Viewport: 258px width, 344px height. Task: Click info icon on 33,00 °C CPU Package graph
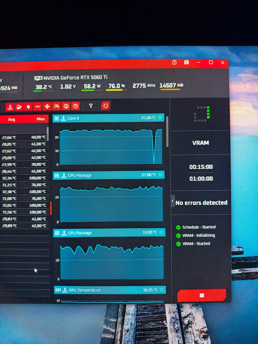(x=161, y=232)
